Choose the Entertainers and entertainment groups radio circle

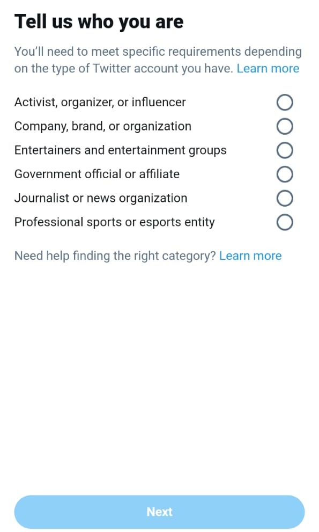pos(285,150)
